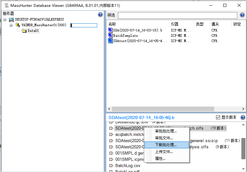Click horizontal scrollbar right arrow
Image resolution: width=247 pixels, height=172 pixels.
[x=243, y=109]
